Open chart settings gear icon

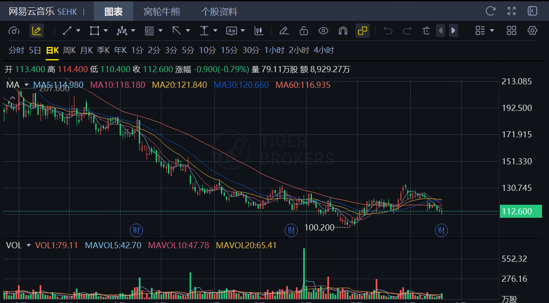(532, 31)
